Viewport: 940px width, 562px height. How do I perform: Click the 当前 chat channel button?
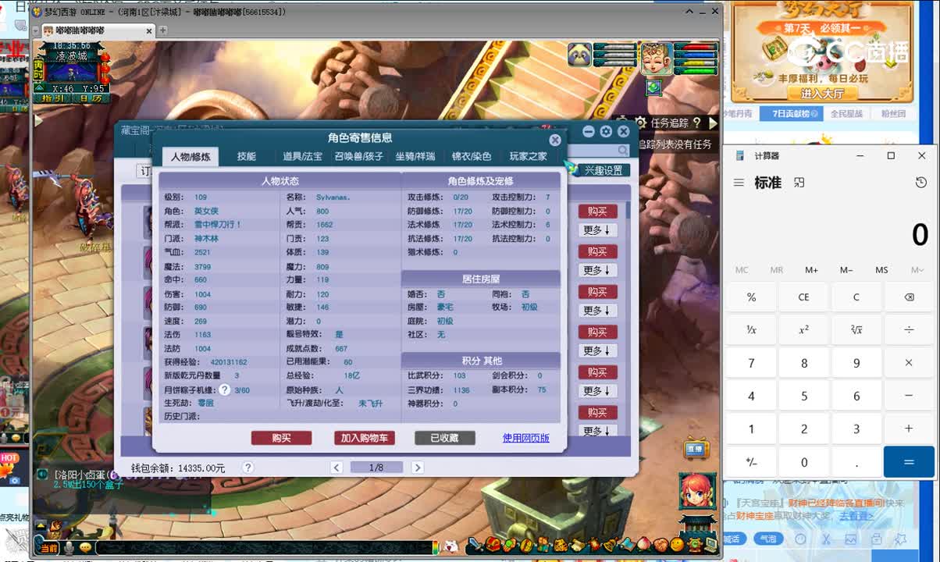tap(49, 548)
